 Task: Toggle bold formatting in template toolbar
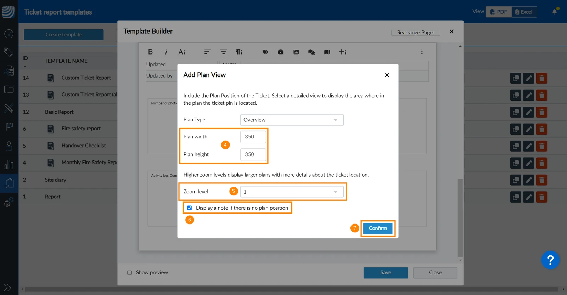pyautogui.click(x=150, y=52)
